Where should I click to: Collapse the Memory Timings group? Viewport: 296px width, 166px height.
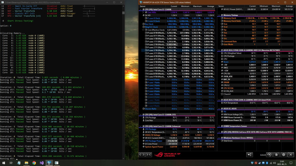[219, 15]
